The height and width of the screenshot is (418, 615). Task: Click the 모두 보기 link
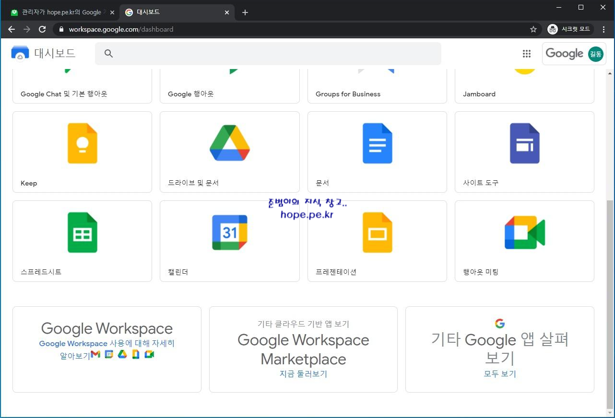click(500, 374)
